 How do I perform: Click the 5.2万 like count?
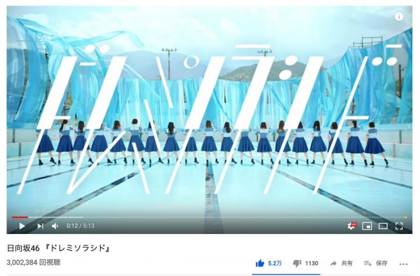275,264
